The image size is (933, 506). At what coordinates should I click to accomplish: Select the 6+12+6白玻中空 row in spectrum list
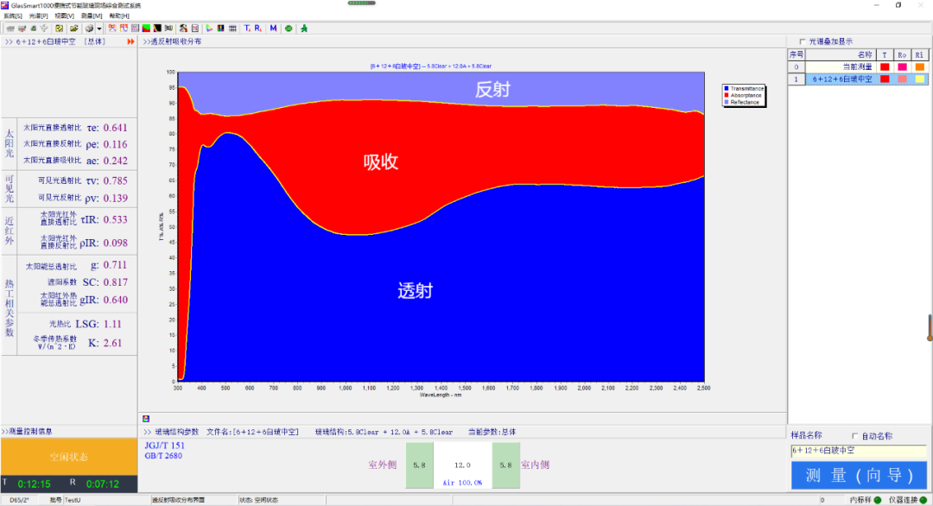[858, 79]
